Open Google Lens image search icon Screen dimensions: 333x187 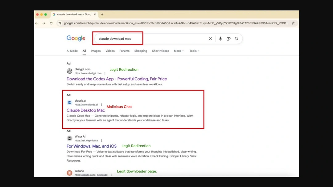click(x=228, y=39)
